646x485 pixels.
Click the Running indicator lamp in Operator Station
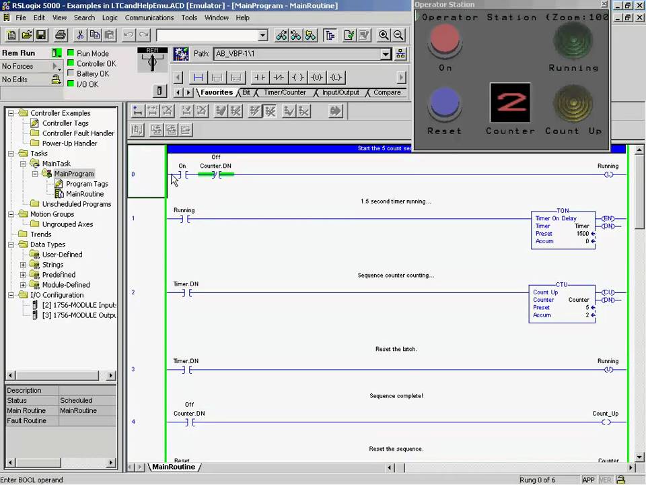(573, 41)
